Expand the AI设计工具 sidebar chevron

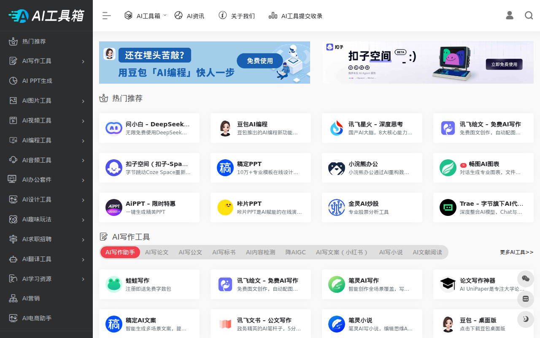[83, 200]
